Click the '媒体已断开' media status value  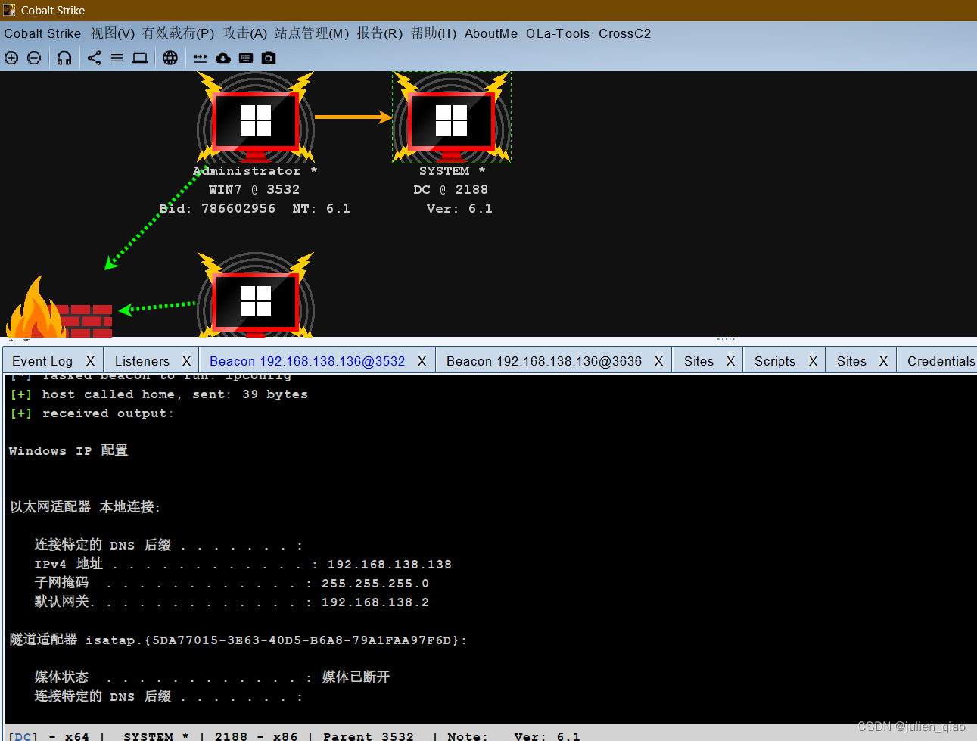tap(356, 677)
